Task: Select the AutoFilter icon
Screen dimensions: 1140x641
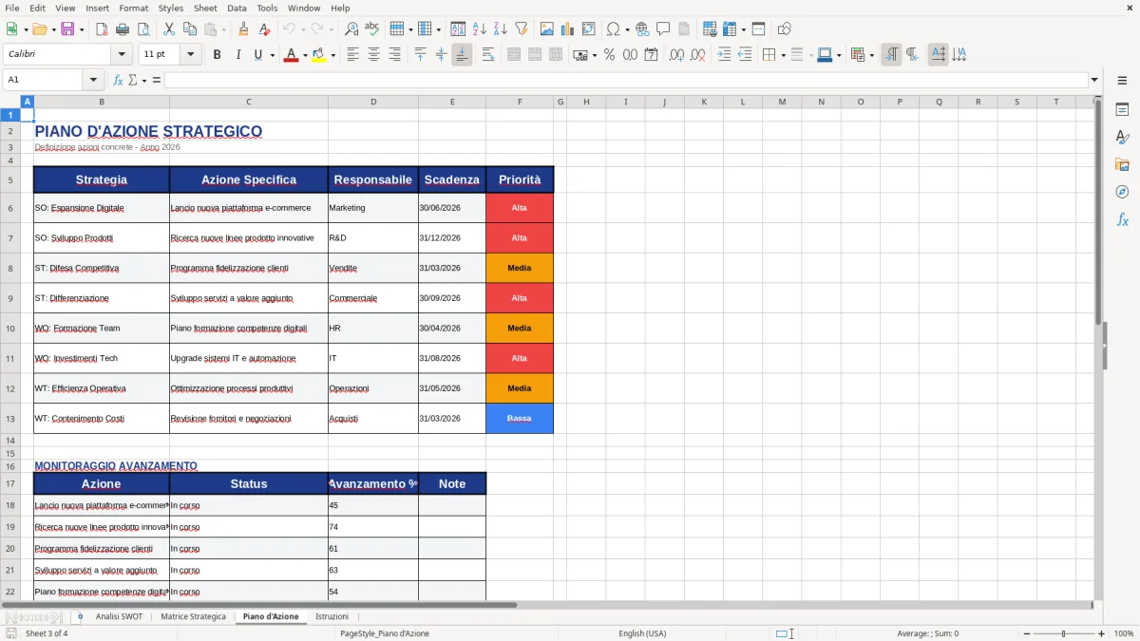Action: 522,28
